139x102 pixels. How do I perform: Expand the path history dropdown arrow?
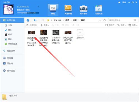coord(100,20)
